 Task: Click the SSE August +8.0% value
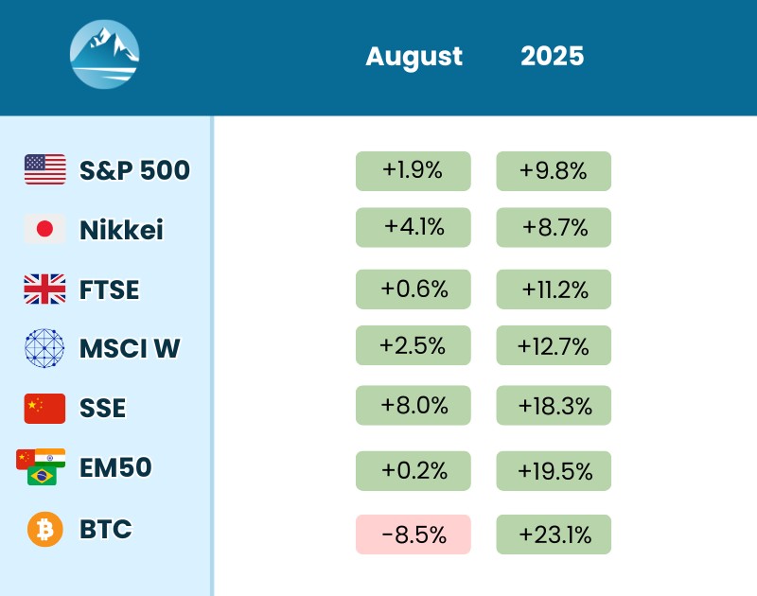[414, 406]
